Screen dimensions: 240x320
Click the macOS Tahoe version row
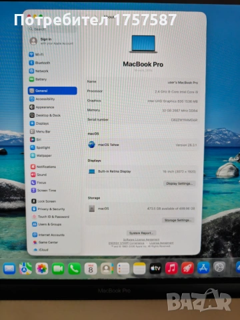coord(143,145)
